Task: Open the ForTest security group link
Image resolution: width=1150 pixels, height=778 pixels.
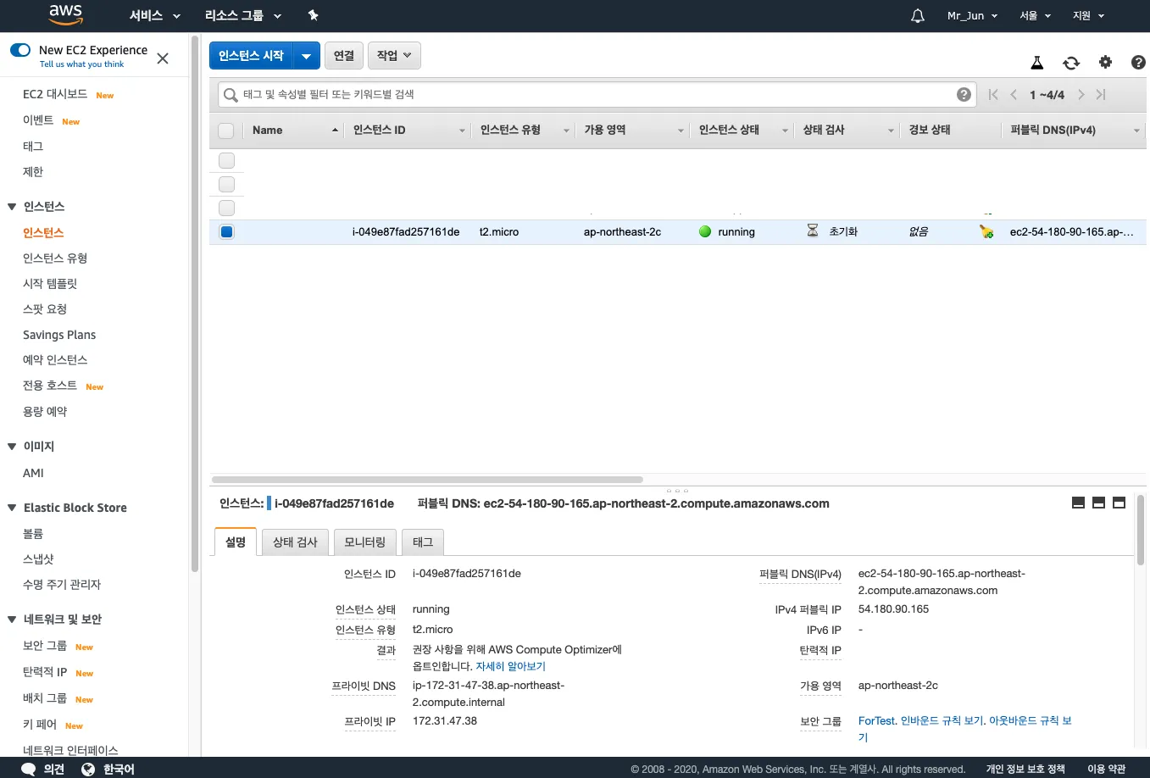Action: [876, 720]
